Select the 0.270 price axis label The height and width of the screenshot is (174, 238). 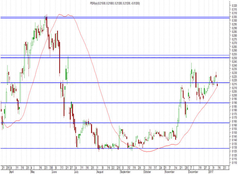pos(235,43)
